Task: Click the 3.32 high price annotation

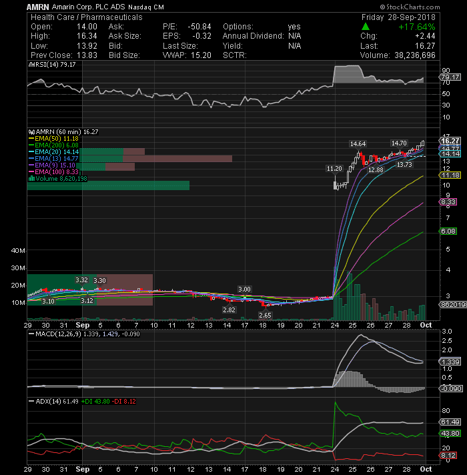Action: point(82,280)
